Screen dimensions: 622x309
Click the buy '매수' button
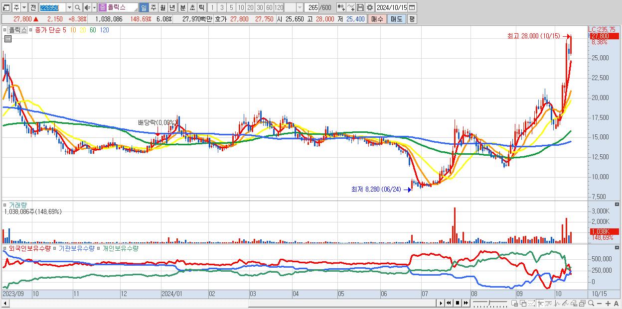click(377, 19)
